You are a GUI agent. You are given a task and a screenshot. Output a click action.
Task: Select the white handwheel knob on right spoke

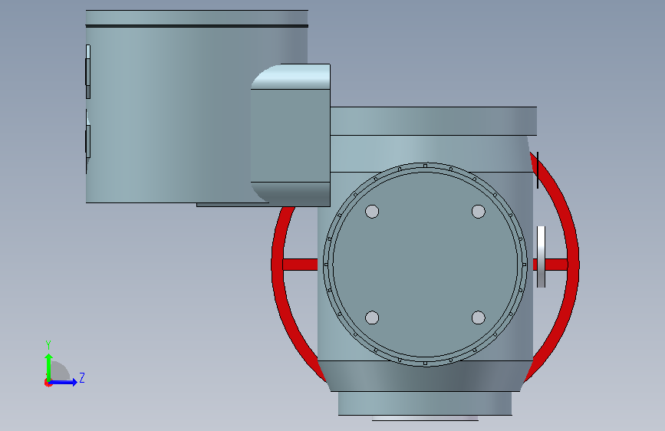click(542, 257)
